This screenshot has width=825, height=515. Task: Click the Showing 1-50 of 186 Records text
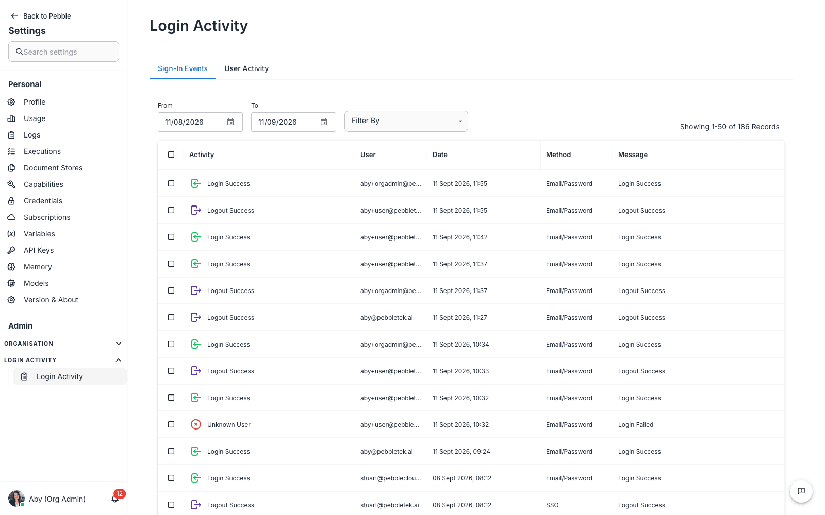click(x=730, y=127)
